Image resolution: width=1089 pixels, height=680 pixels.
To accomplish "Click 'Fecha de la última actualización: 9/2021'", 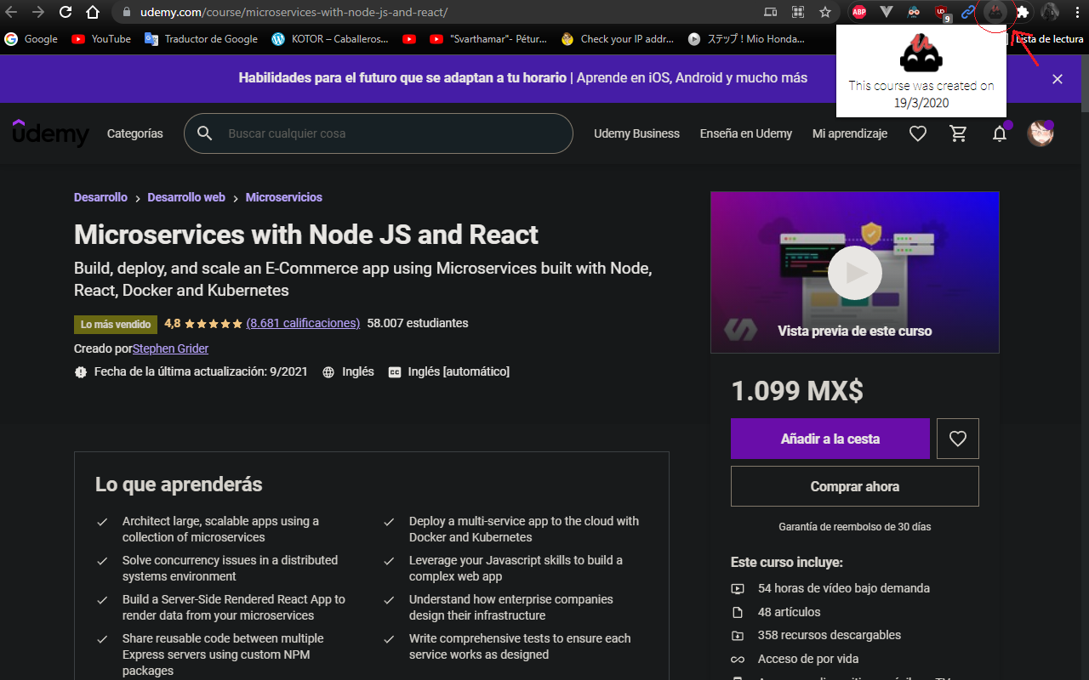I will tap(201, 371).
